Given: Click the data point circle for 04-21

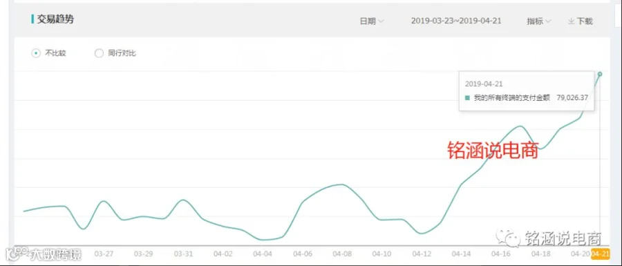Looking at the screenshot, I should (600, 74).
